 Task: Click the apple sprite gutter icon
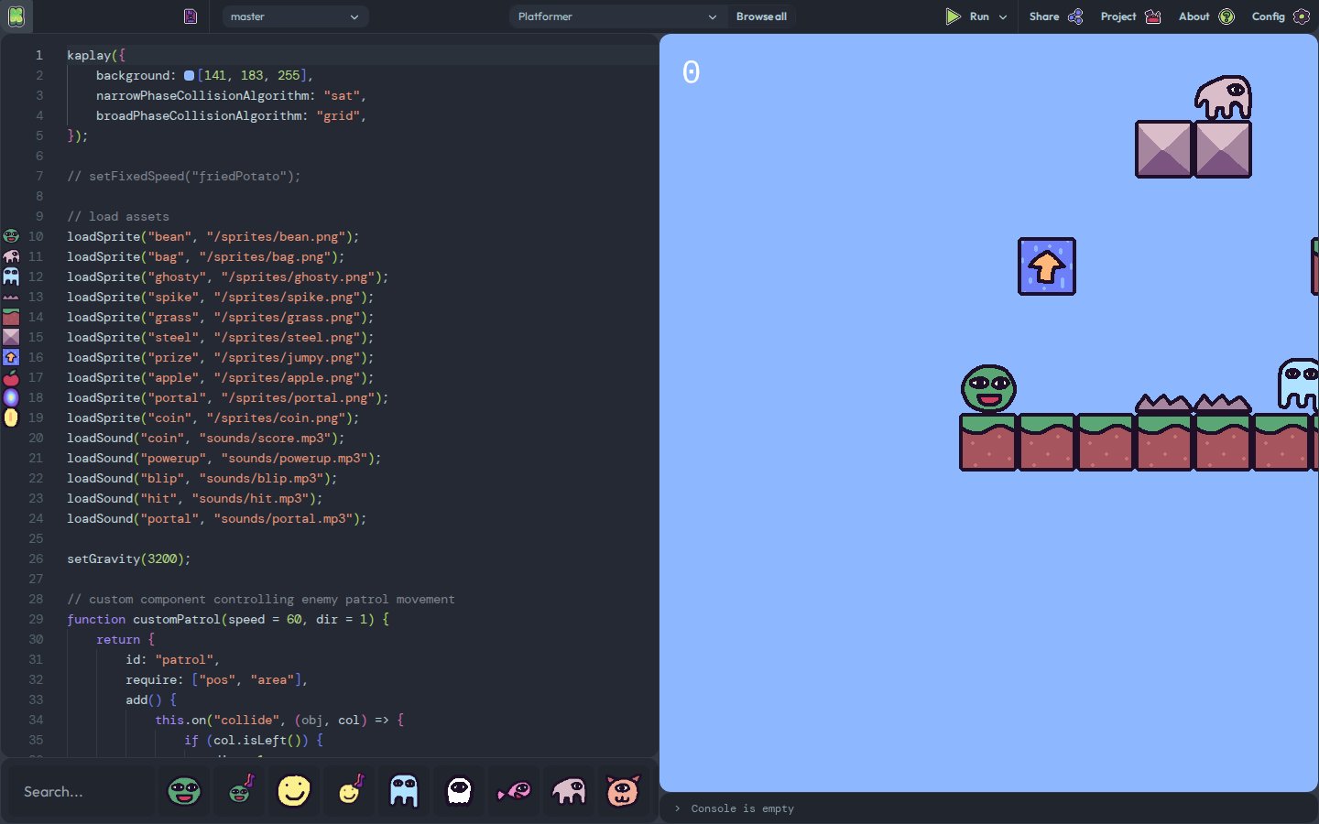(x=11, y=377)
